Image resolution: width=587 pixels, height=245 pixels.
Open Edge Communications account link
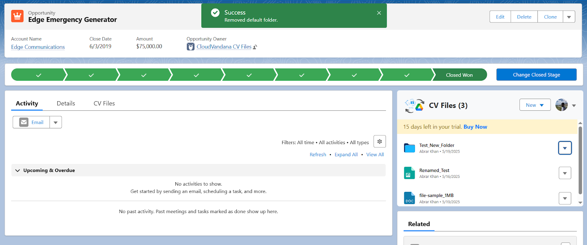click(x=38, y=47)
